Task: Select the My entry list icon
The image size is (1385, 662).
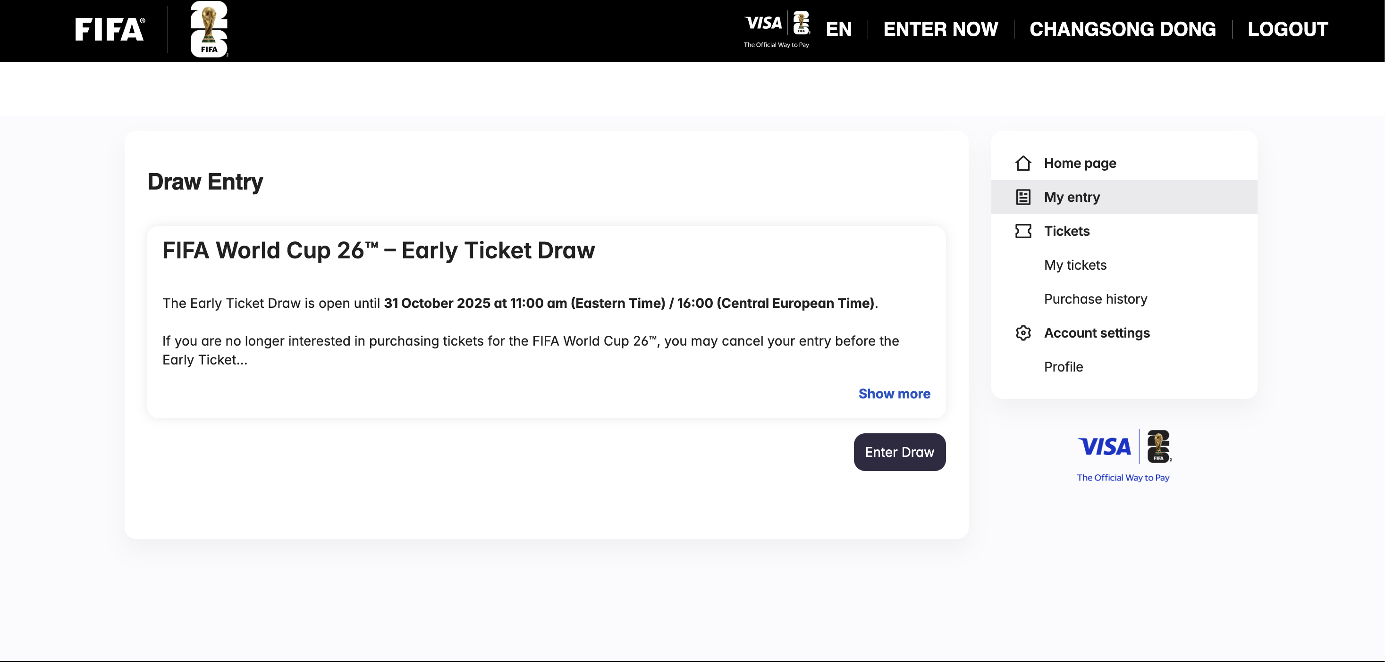Action: (x=1023, y=197)
